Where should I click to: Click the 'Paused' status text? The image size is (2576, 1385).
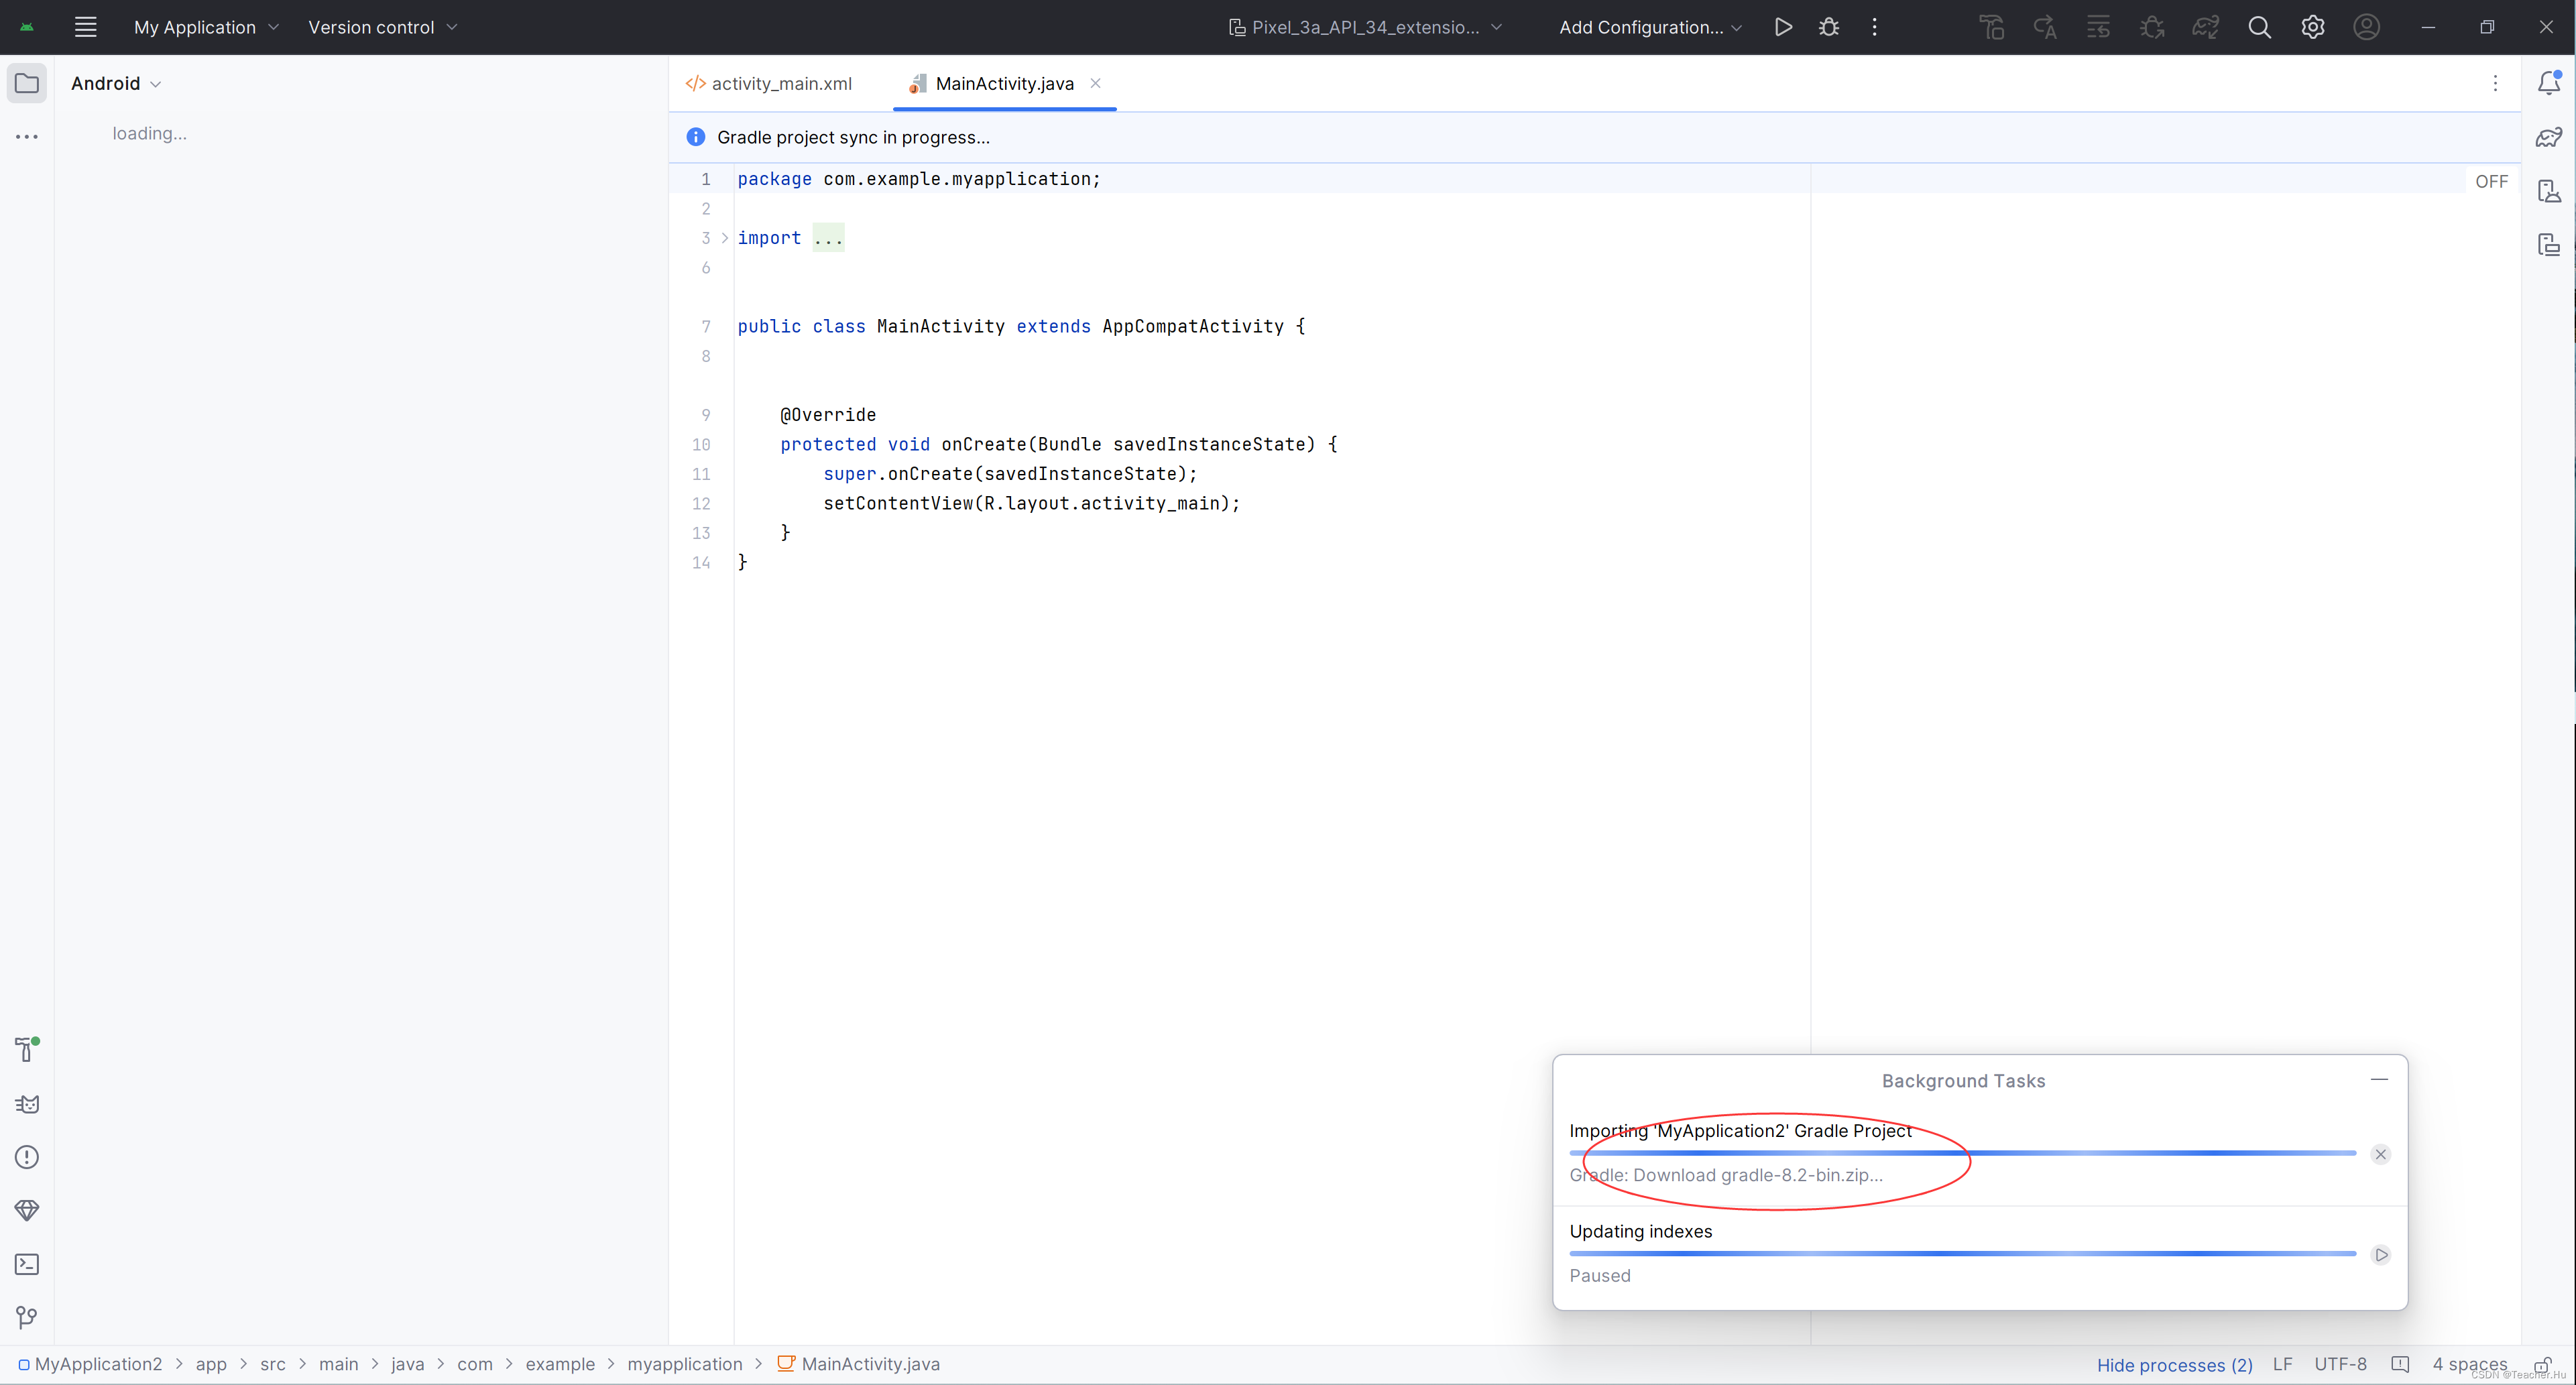point(1599,1275)
